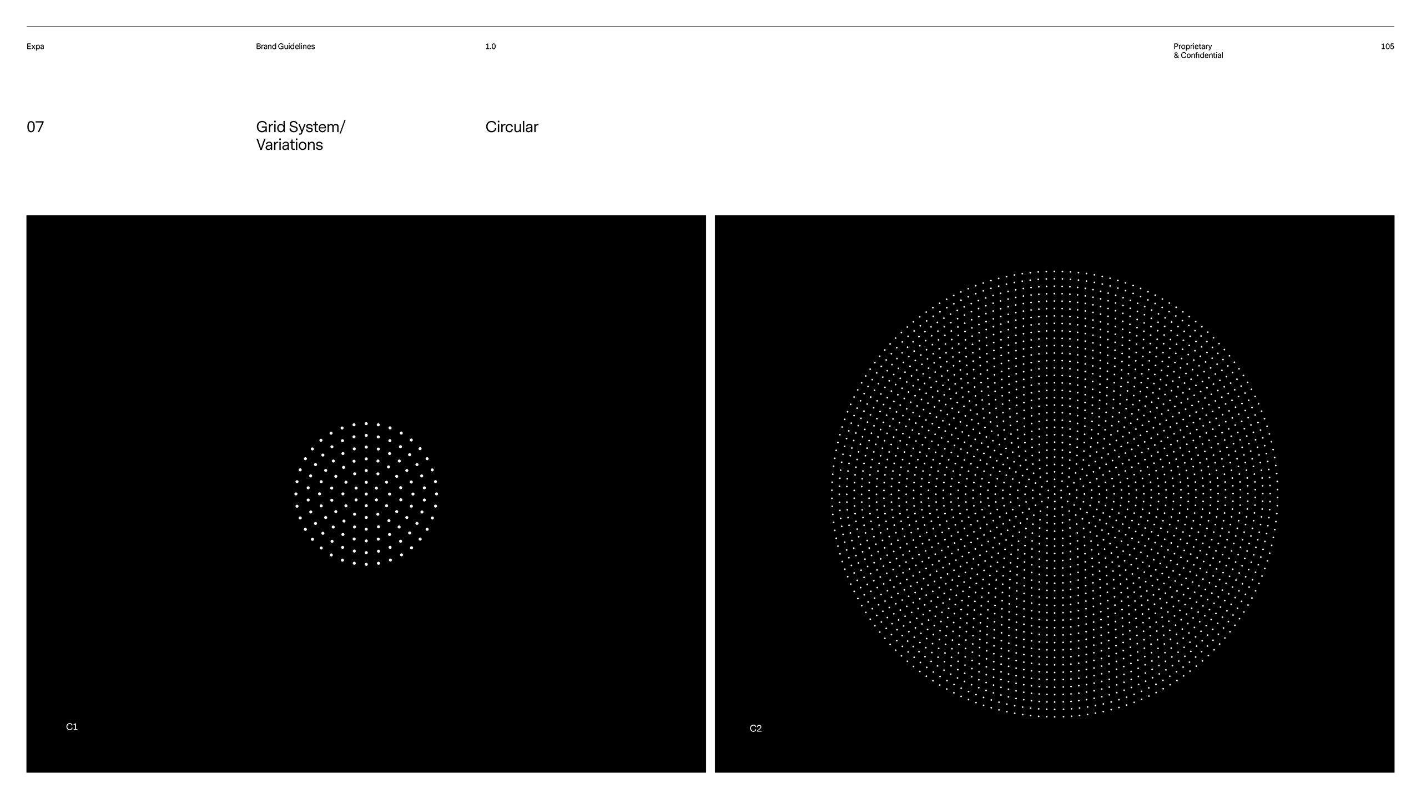Click the C1 caption label

(x=72, y=727)
